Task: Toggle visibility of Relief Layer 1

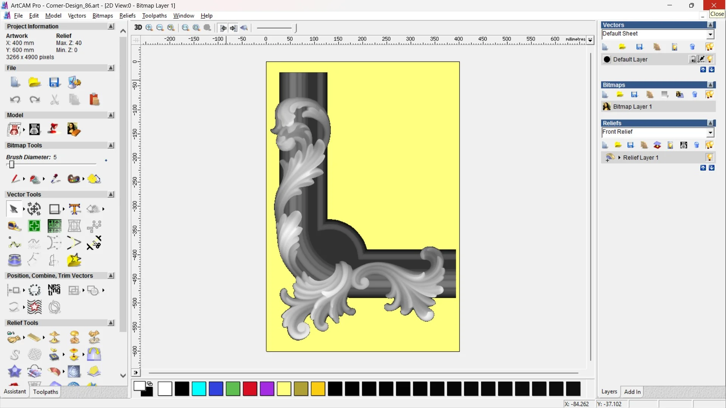Action: [x=710, y=157]
